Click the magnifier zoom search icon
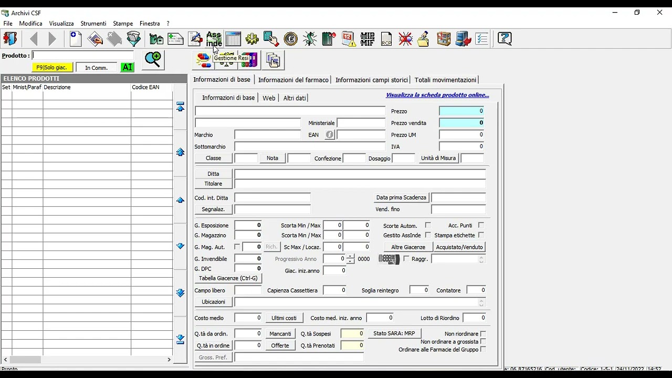672x378 pixels. (153, 60)
